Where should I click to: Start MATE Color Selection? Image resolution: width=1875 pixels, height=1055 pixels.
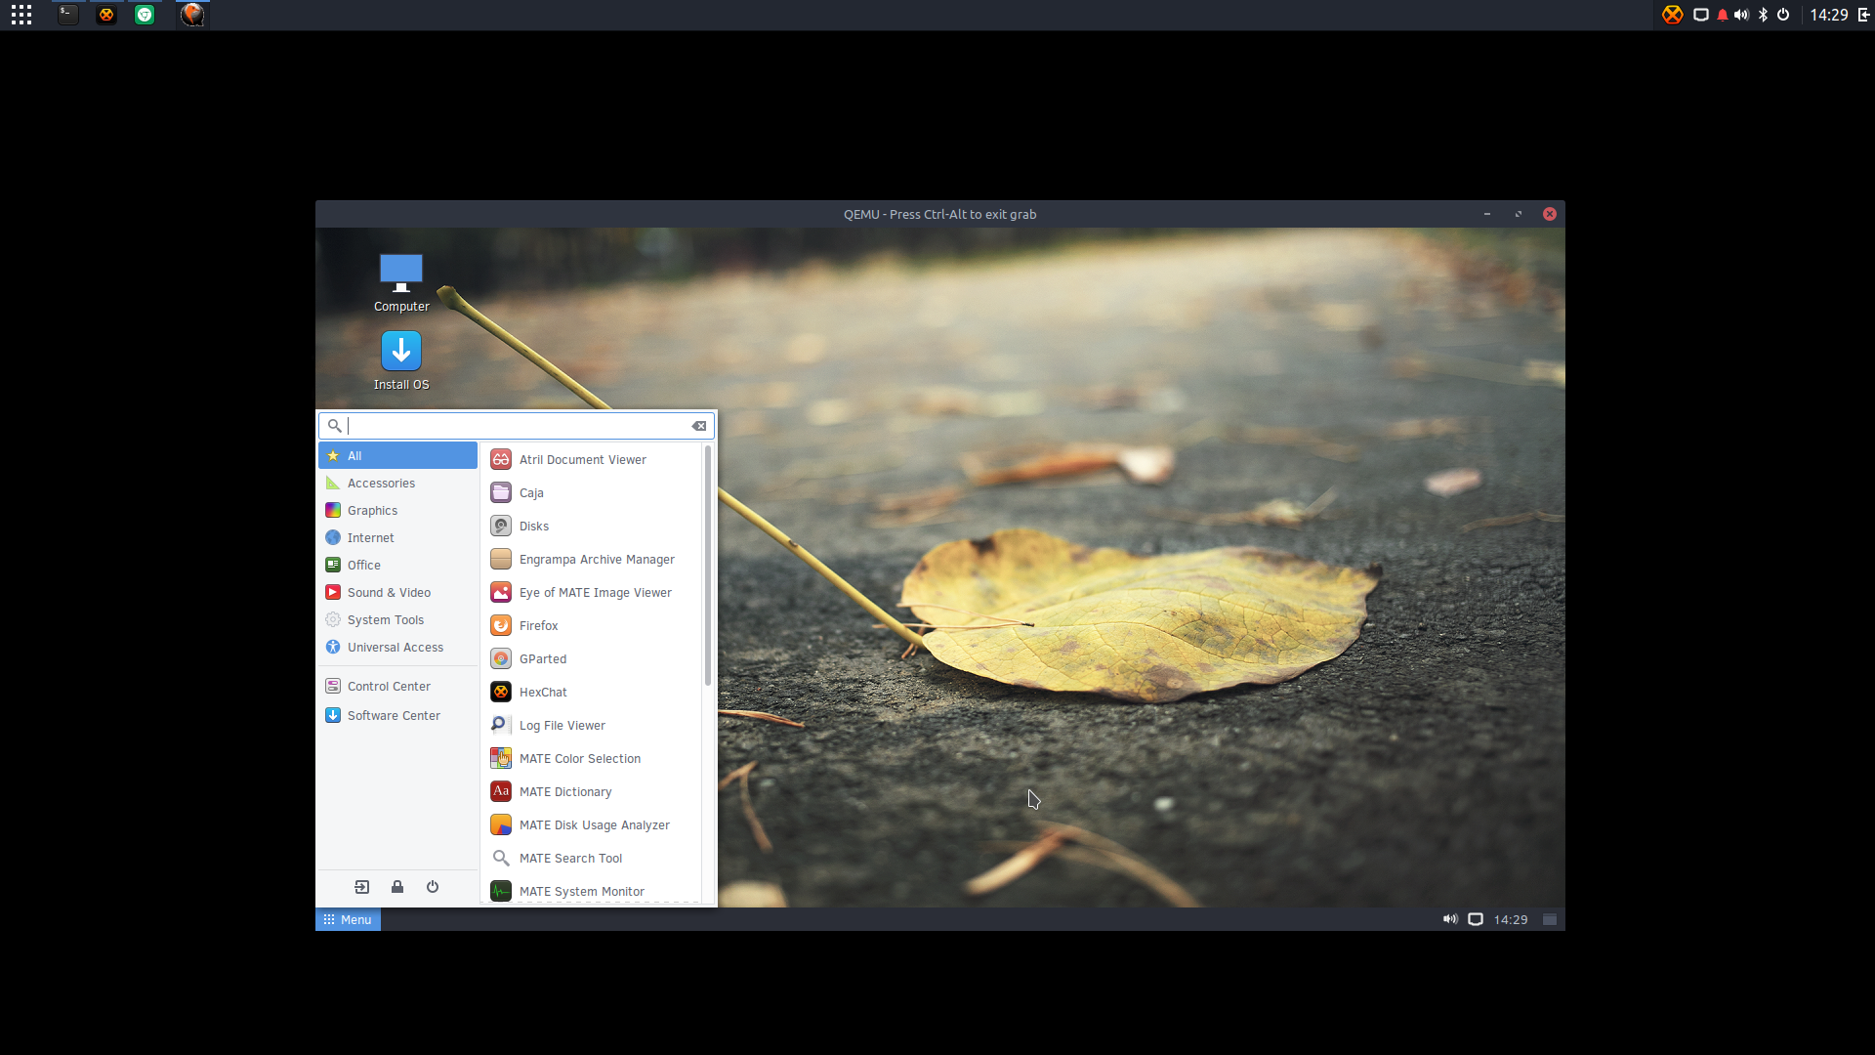[592, 759]
